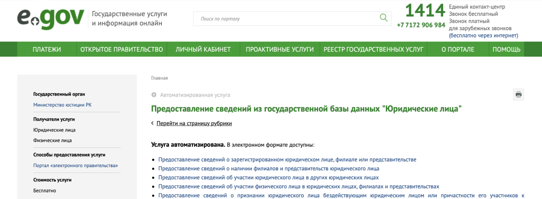This screenshot has height=199, width=542.
Task: Click Физические лица in the sidebar
Action: (x=53, y=140)
